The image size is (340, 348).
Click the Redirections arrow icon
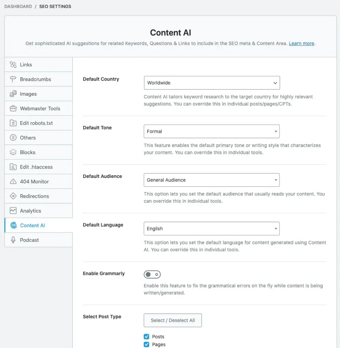pyautogui.click(x=13, y=196)
